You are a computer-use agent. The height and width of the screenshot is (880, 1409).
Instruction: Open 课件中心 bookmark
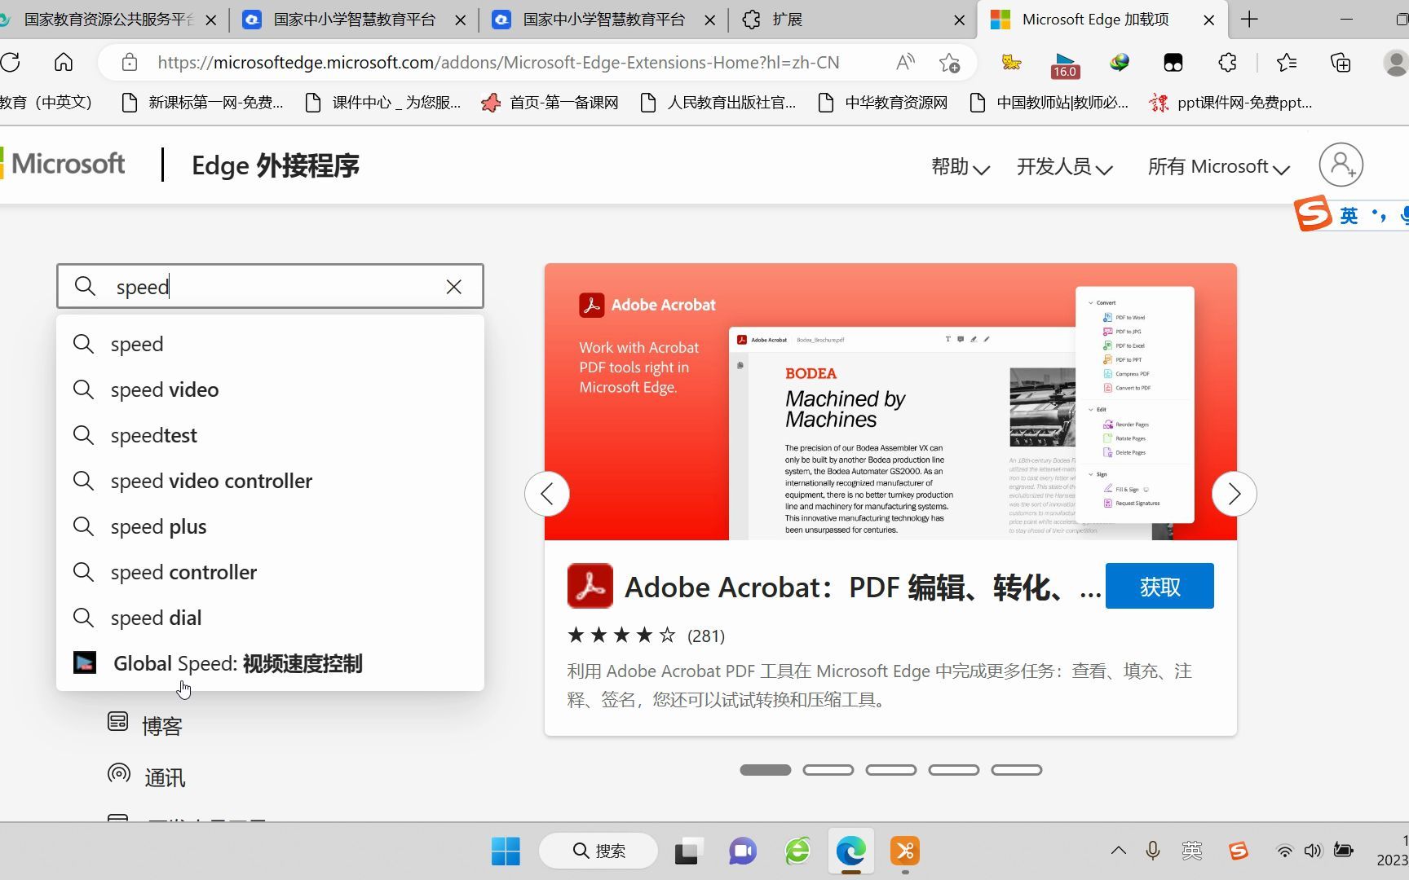click(382, 103)
